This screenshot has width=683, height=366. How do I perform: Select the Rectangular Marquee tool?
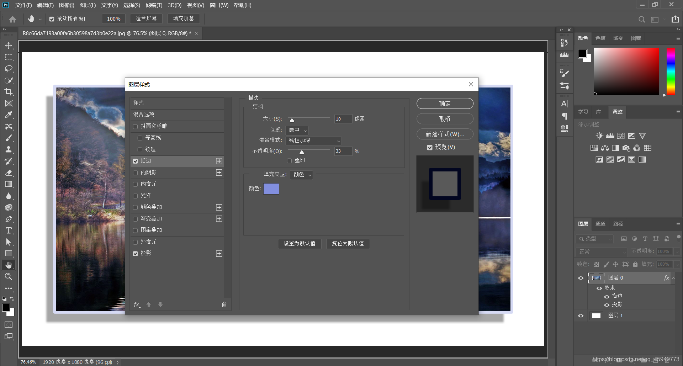click(9, 57)
